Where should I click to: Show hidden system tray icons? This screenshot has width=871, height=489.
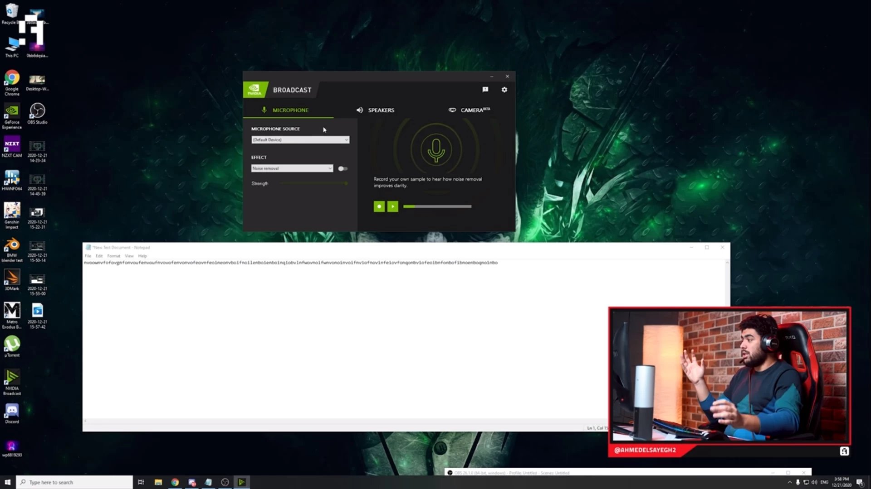pyautogui.click(x=789, y=482)
